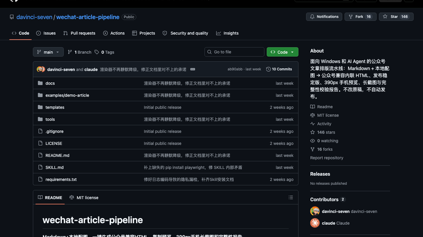Image resolution: width=423 pixels, height=237 pixels.
Task: Click the eye icon beside 0 watching
Action: (312, 141)
